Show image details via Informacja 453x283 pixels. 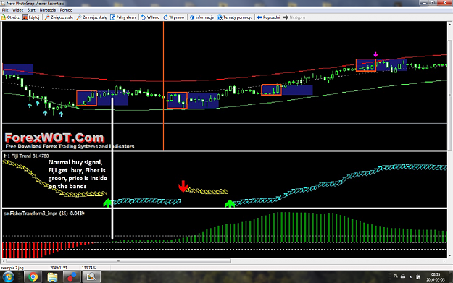click(x=201, y=17)
